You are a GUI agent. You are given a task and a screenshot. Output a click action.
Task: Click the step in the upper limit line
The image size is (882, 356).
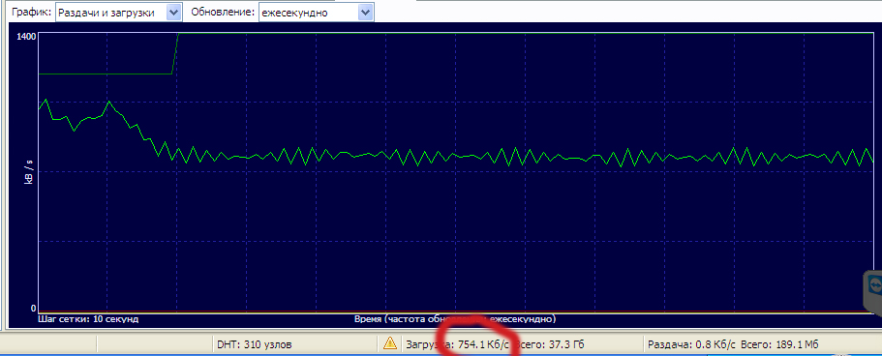pos(175,53)
